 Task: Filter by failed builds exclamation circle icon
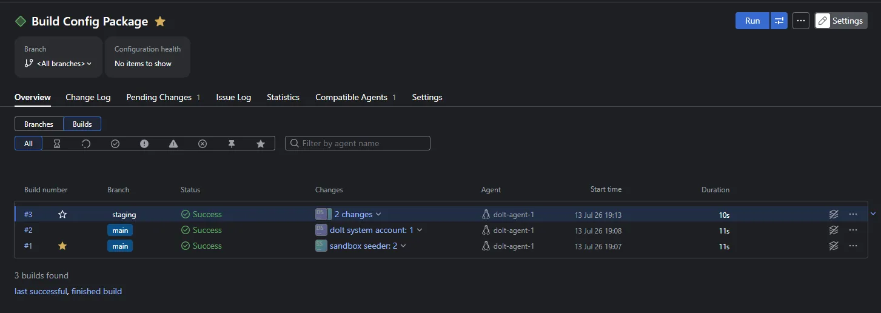144,144
